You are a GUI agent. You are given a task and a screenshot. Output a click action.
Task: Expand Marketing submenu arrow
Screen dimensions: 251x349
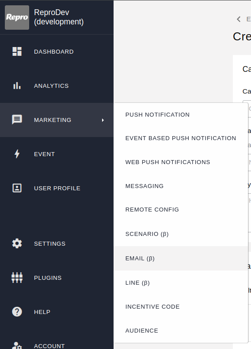[x=103, y=120]
